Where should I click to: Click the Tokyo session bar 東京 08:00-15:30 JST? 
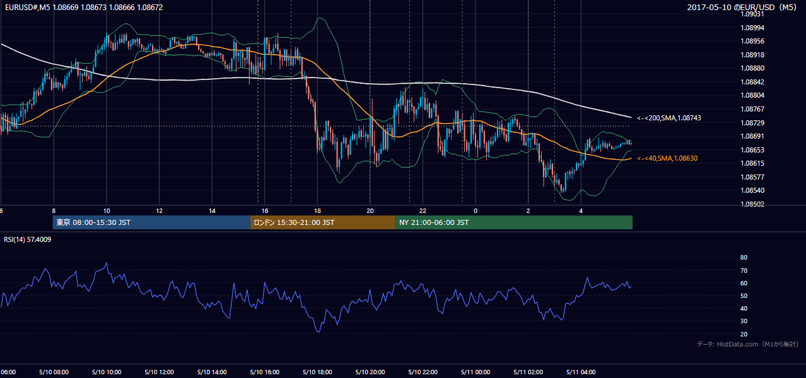(151, 222)
